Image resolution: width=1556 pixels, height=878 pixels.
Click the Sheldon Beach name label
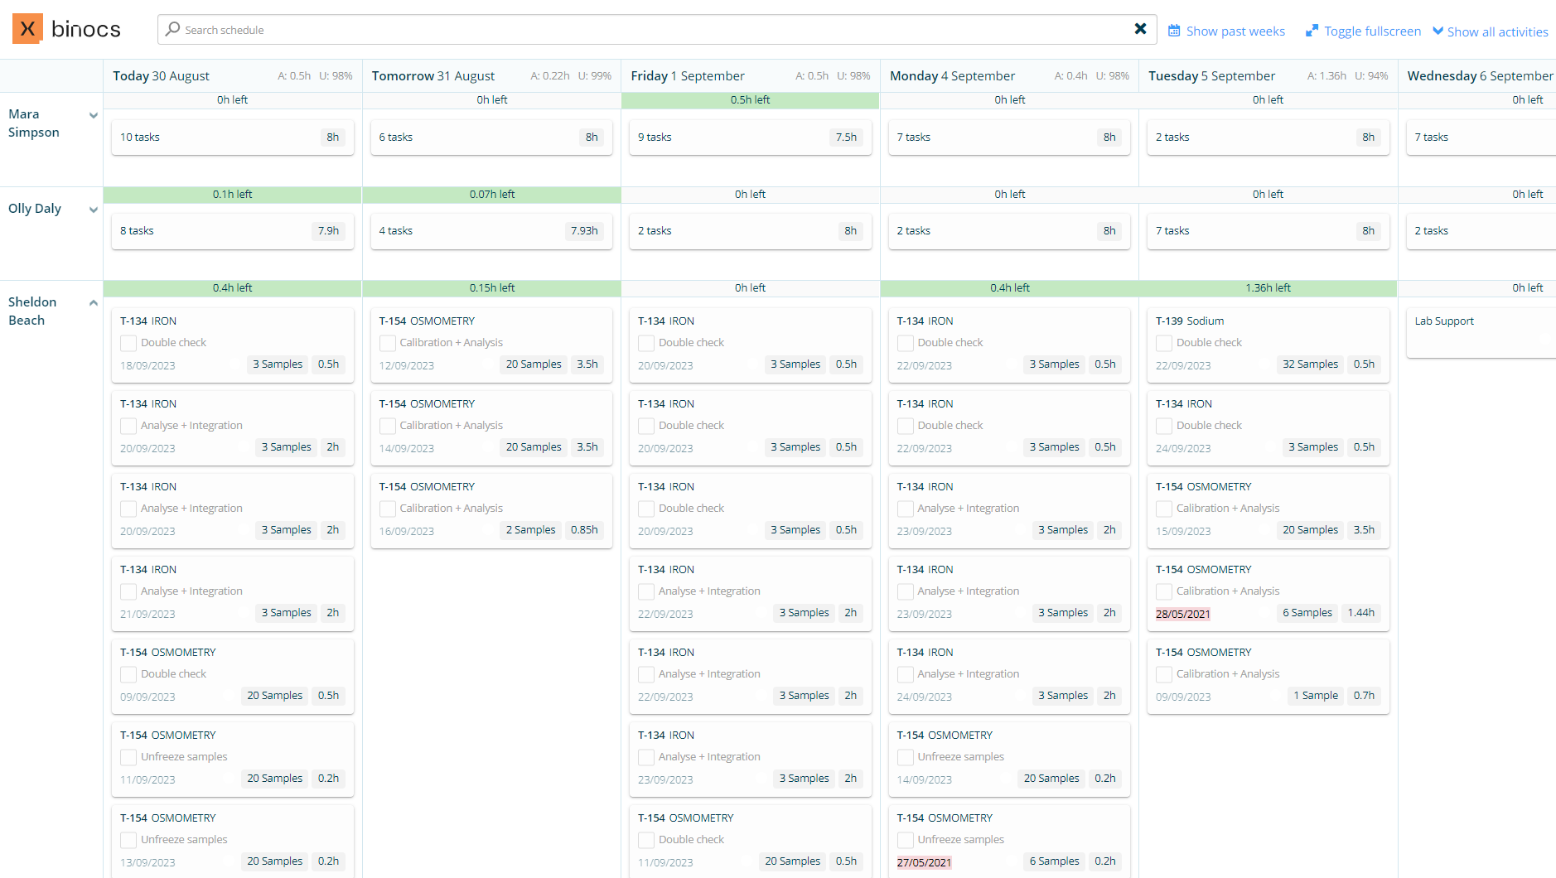point(32,311)
